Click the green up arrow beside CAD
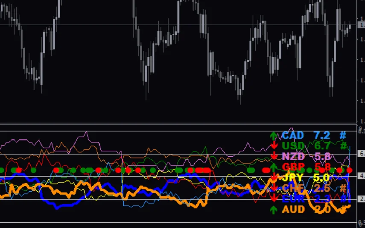The height and width of the screenshot is (228, 365). point(273,136)
